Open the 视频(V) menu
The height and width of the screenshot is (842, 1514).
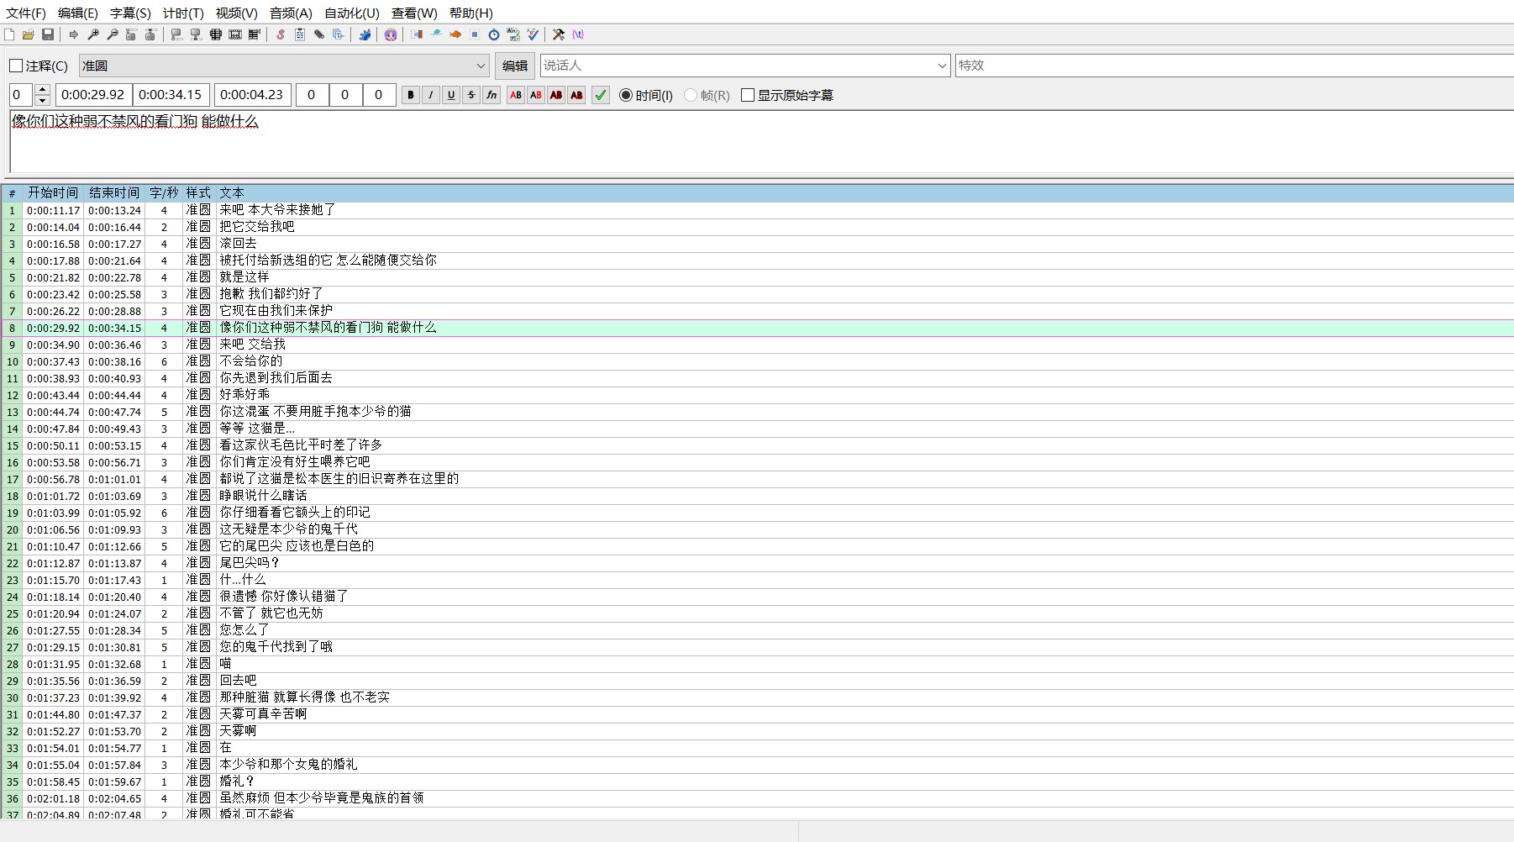(x=236, y=13)
